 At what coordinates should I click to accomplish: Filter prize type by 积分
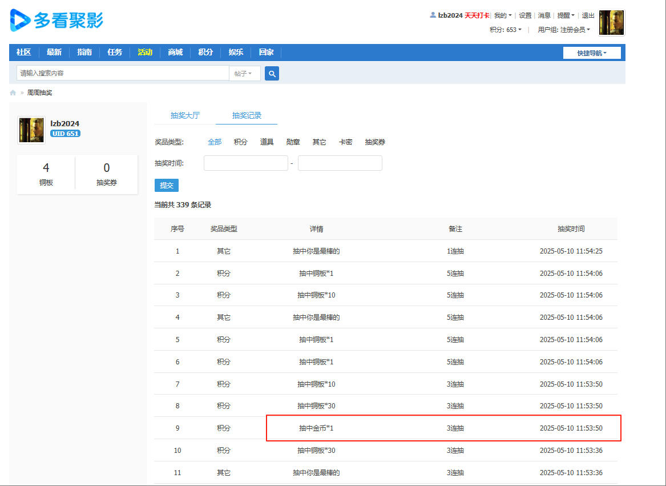[240, 142]
